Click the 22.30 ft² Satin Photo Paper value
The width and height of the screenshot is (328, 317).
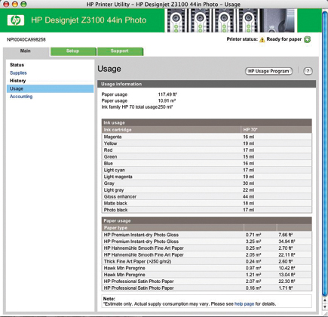point(287,282)
